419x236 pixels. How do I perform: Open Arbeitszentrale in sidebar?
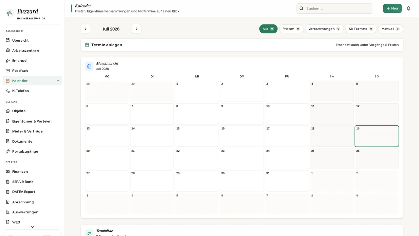(x=32, y=50)
